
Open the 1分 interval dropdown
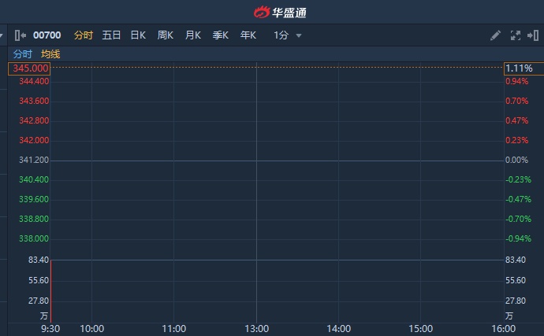[281, 35]
